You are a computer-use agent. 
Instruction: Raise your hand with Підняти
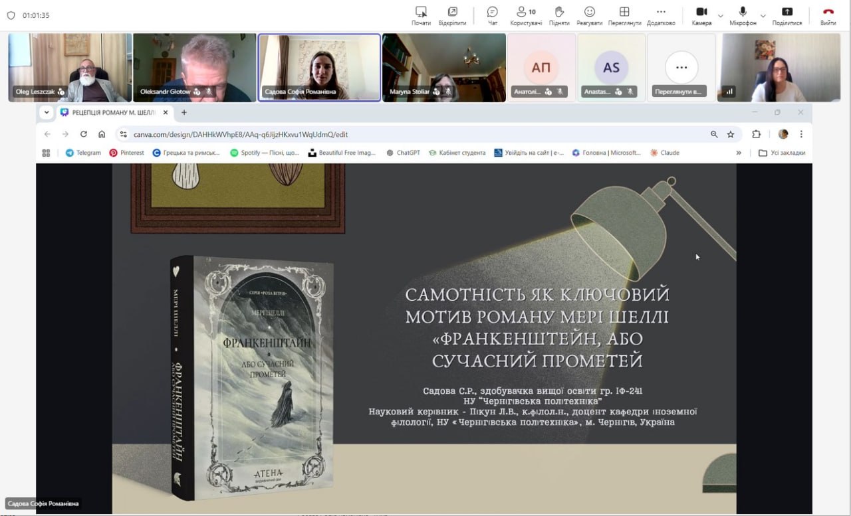tap(559, 16)
